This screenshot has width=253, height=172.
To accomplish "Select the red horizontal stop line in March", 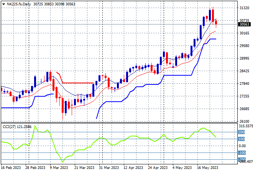I will point(77,83).
